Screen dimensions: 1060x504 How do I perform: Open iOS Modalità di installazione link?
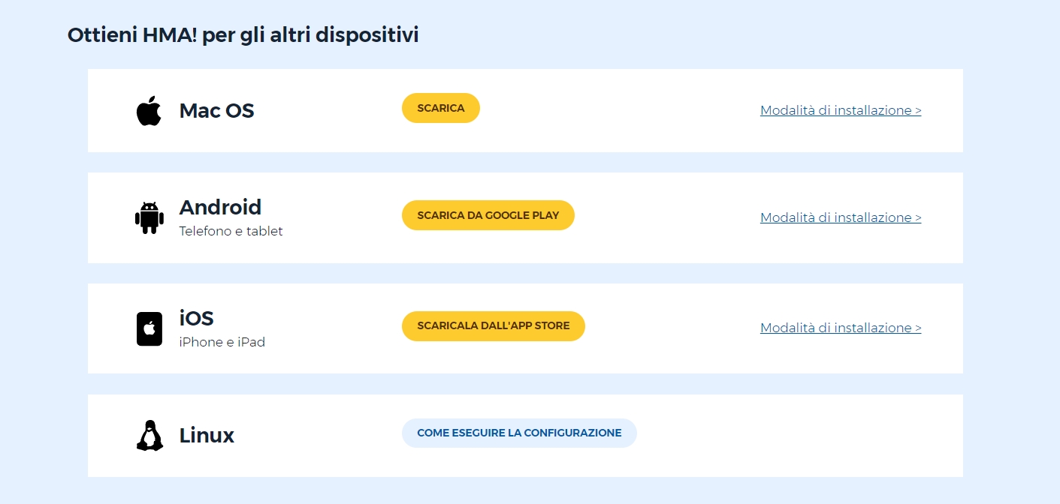click(841, 328)
